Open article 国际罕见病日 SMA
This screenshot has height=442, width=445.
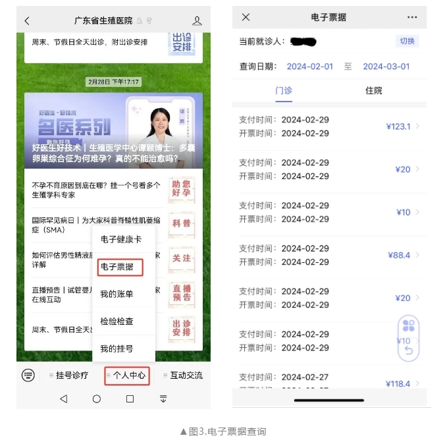(x=96, y=225)
